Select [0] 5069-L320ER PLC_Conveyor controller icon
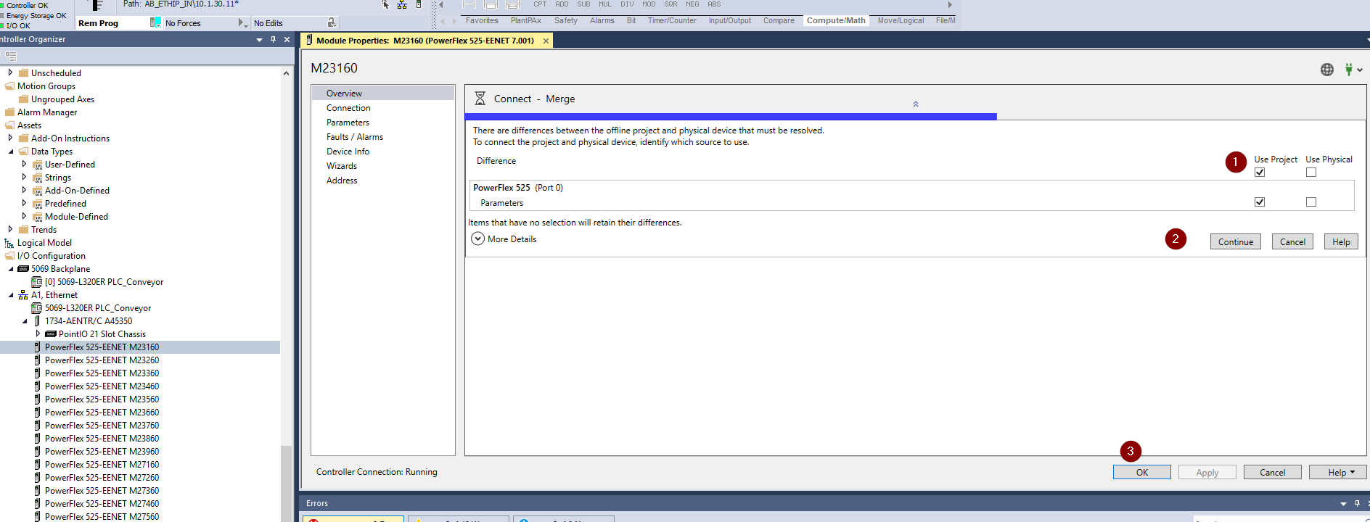 (x=36, y=282)
